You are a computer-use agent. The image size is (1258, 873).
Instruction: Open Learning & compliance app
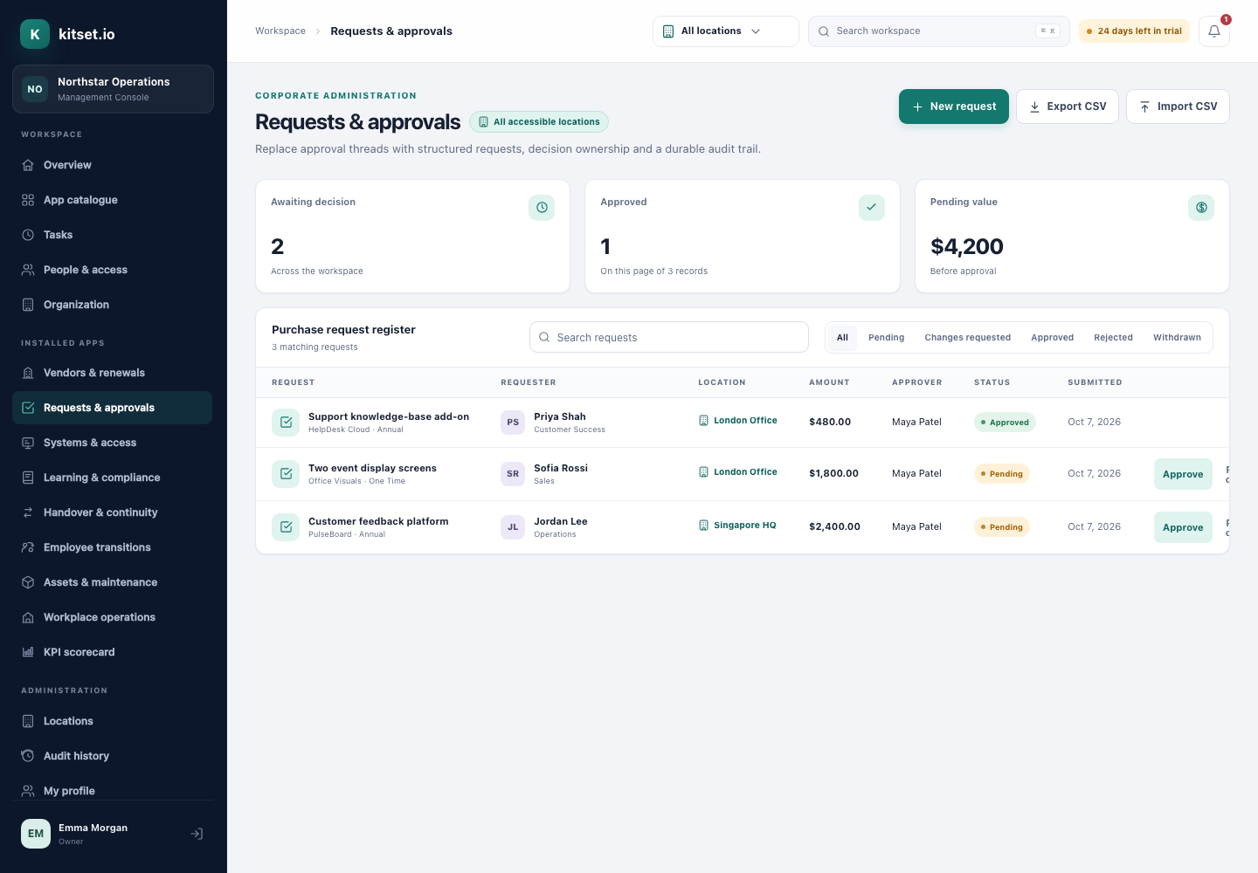[x=112, y=478]
